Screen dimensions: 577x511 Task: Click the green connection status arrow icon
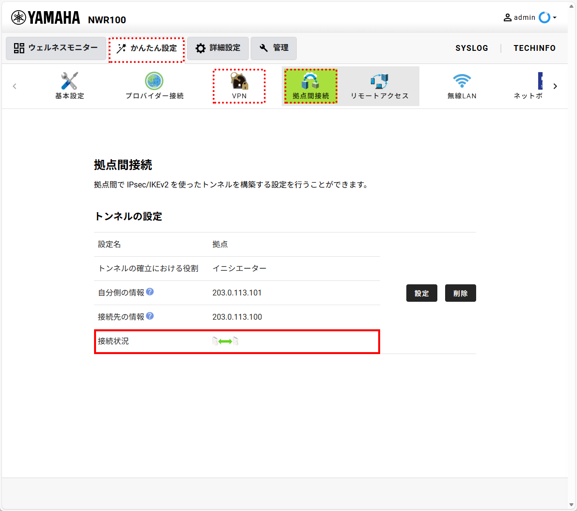click(225, 341)
